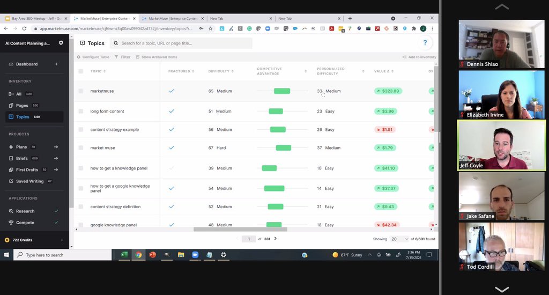Click the marketmuse competitive advantage bar

(282, 91)
